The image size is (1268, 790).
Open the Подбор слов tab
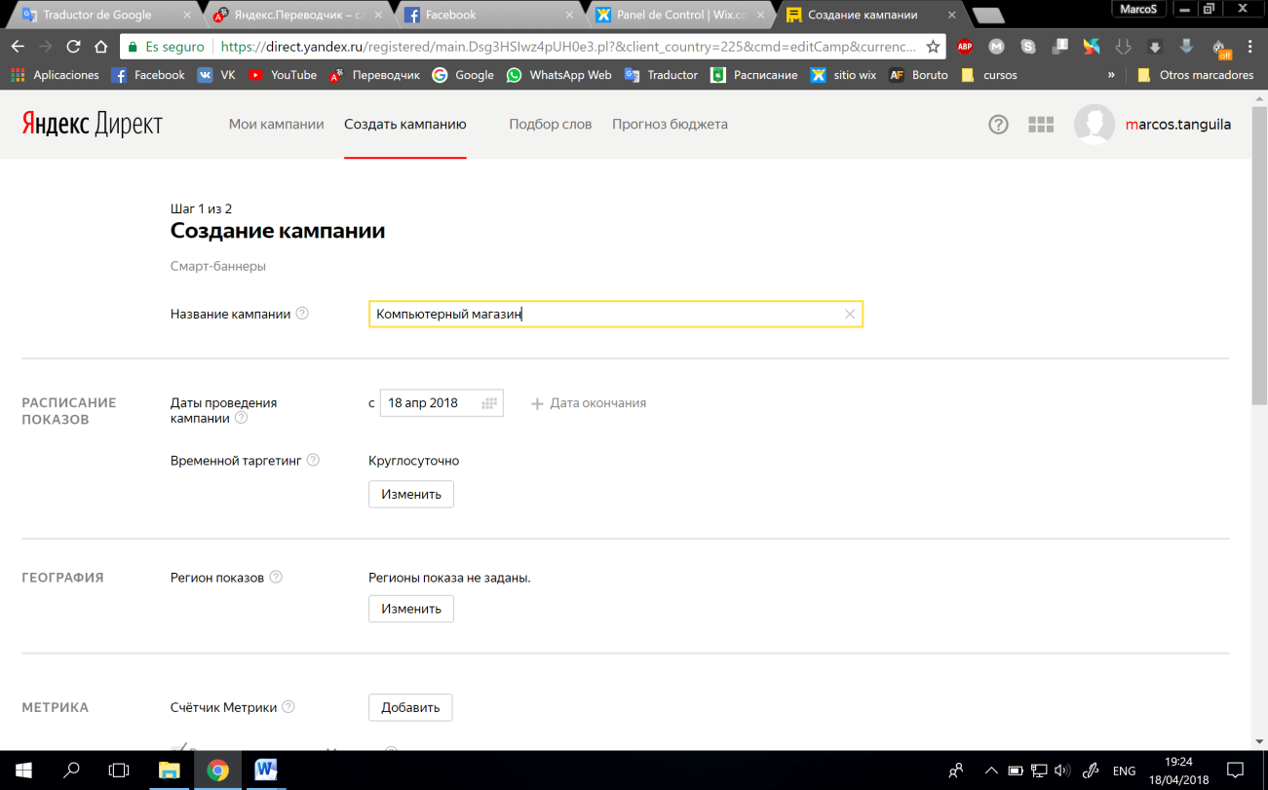[550, 125]
